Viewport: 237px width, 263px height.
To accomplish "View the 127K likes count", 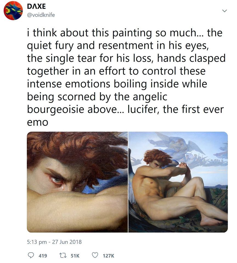I will [109, 256].
